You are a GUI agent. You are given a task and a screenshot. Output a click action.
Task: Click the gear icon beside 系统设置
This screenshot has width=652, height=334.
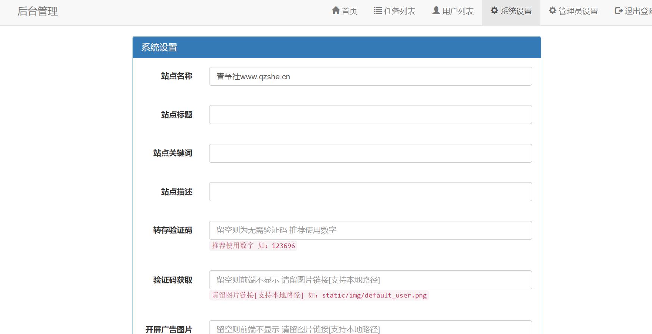coord(494,10)
